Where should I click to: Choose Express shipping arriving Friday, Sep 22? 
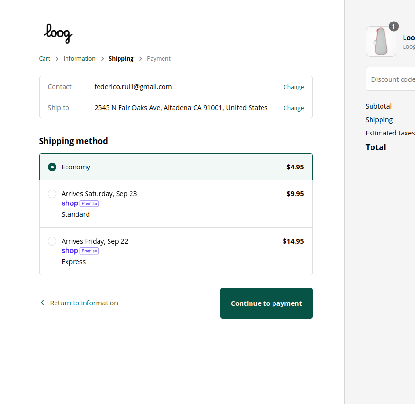point(52,241)
